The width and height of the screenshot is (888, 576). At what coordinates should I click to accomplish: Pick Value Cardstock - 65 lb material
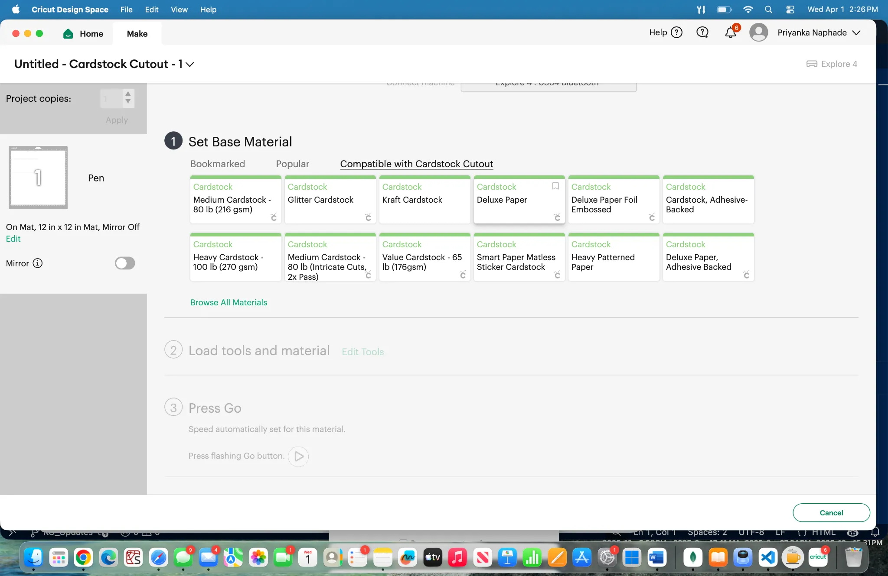424,257
